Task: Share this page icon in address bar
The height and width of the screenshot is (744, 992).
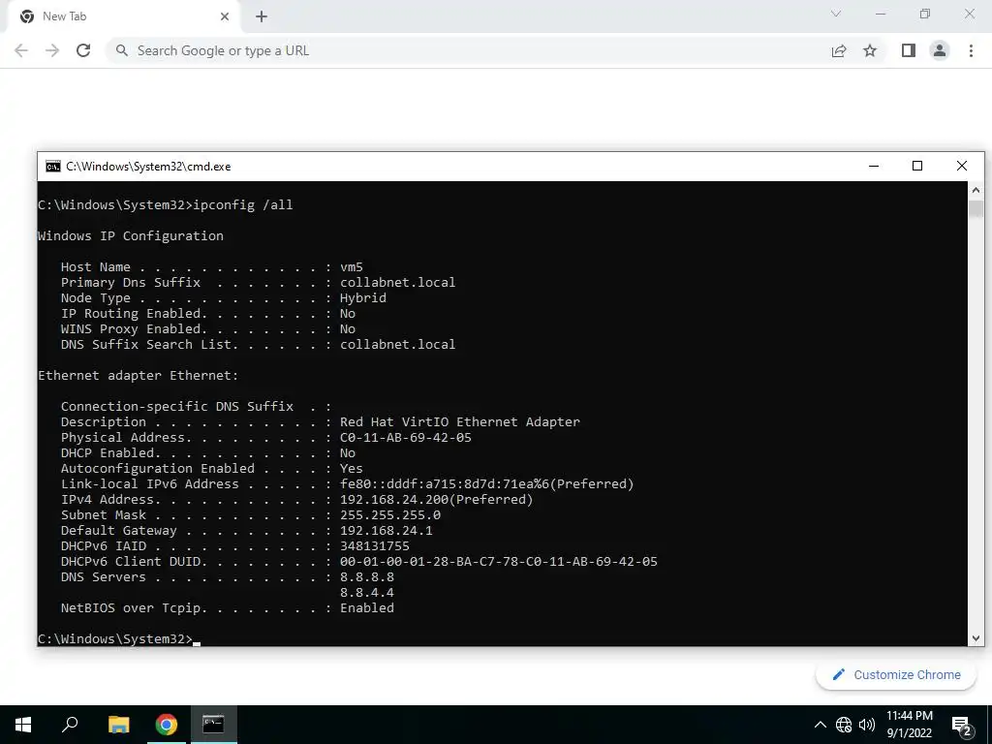Action: pos(839,50)
